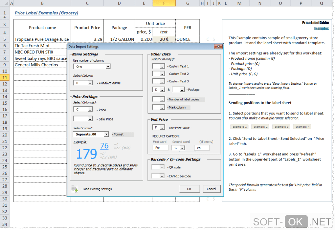Click the Load existing settings icon
Screen dimensions: 335x230
click(74, 189)
